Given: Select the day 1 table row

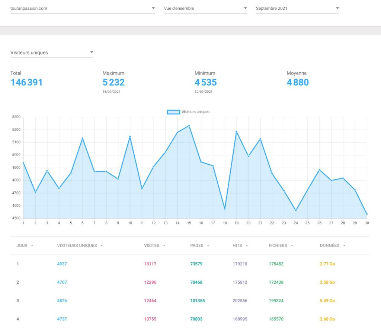Looking at the screenshot, I should pyautogui.click(x=190, y=264).
